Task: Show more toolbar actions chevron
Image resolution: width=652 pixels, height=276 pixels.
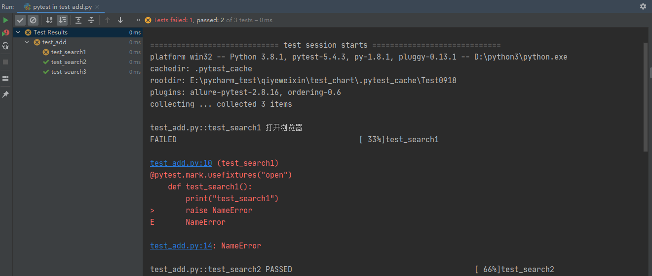Action: [138, 20]
